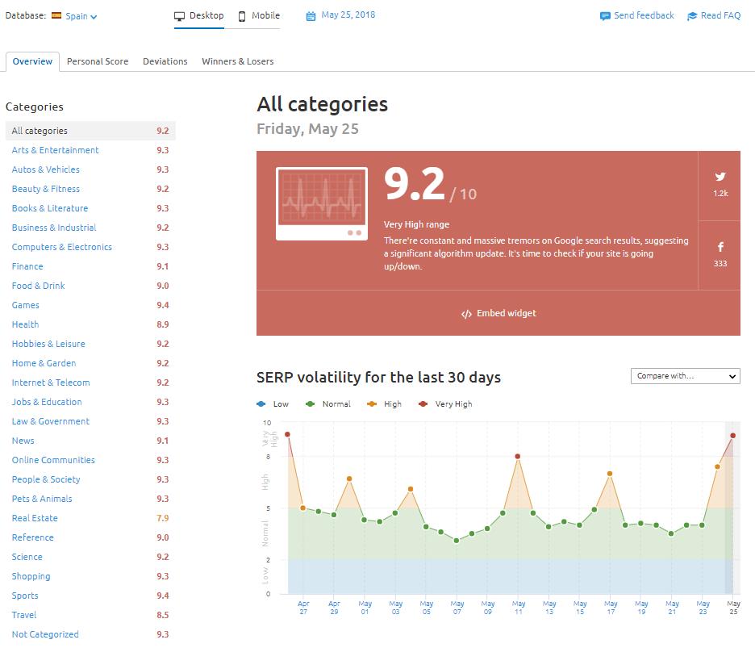Switch to the Personal Score tab
The width and height of the screenshot is (755, 648).
98,61
